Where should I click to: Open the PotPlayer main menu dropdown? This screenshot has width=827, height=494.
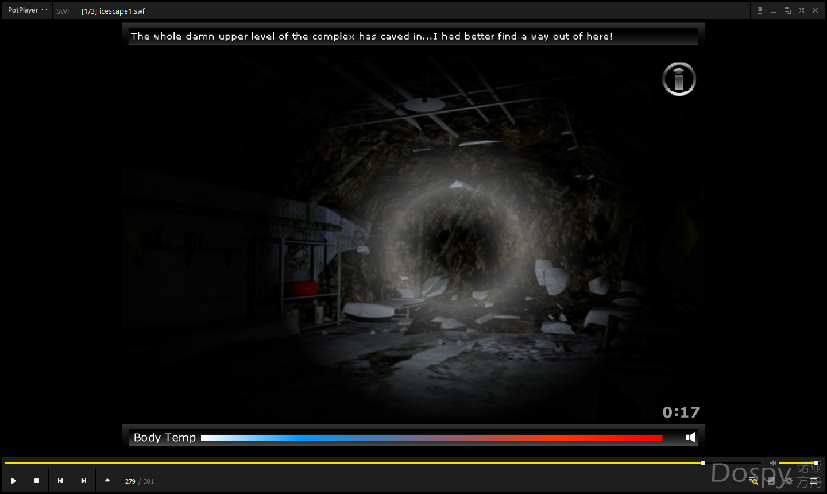tap(27, 10)
